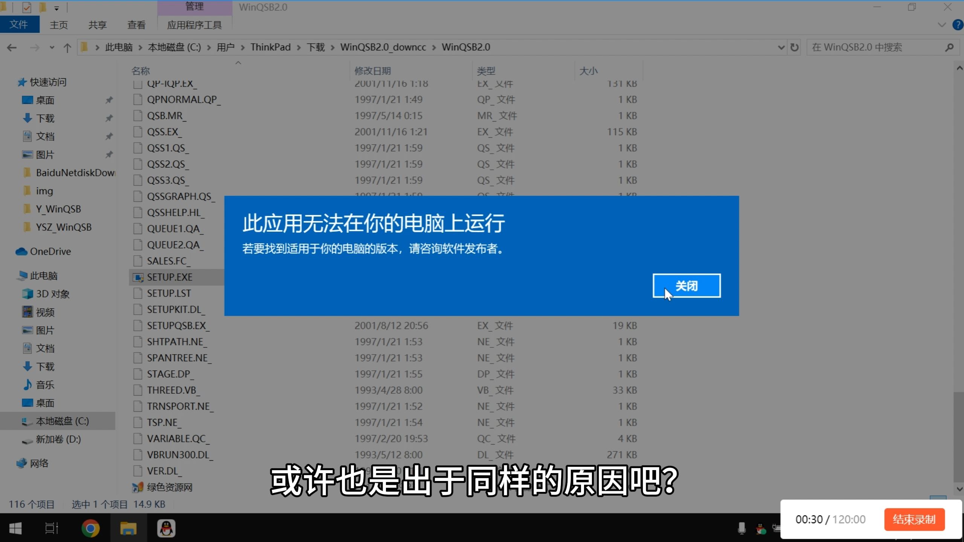
Task: Open the 文件 ribbon menu
Action: (19, 25)
